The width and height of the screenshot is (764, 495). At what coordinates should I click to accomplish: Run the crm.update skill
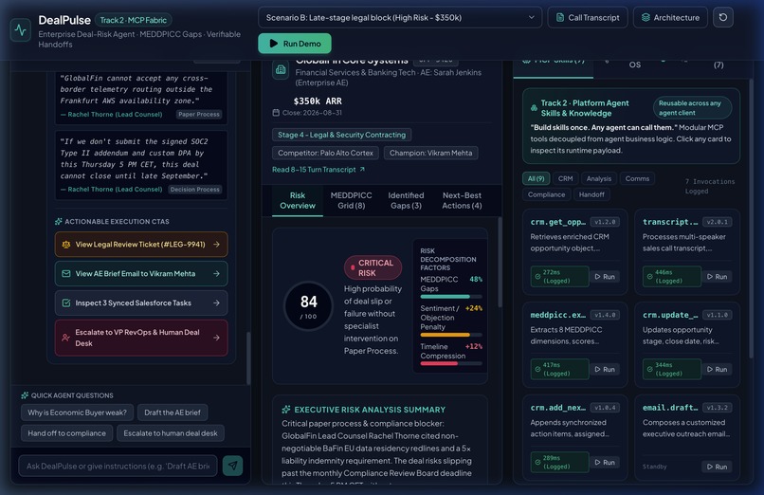(x=718, y=369)
